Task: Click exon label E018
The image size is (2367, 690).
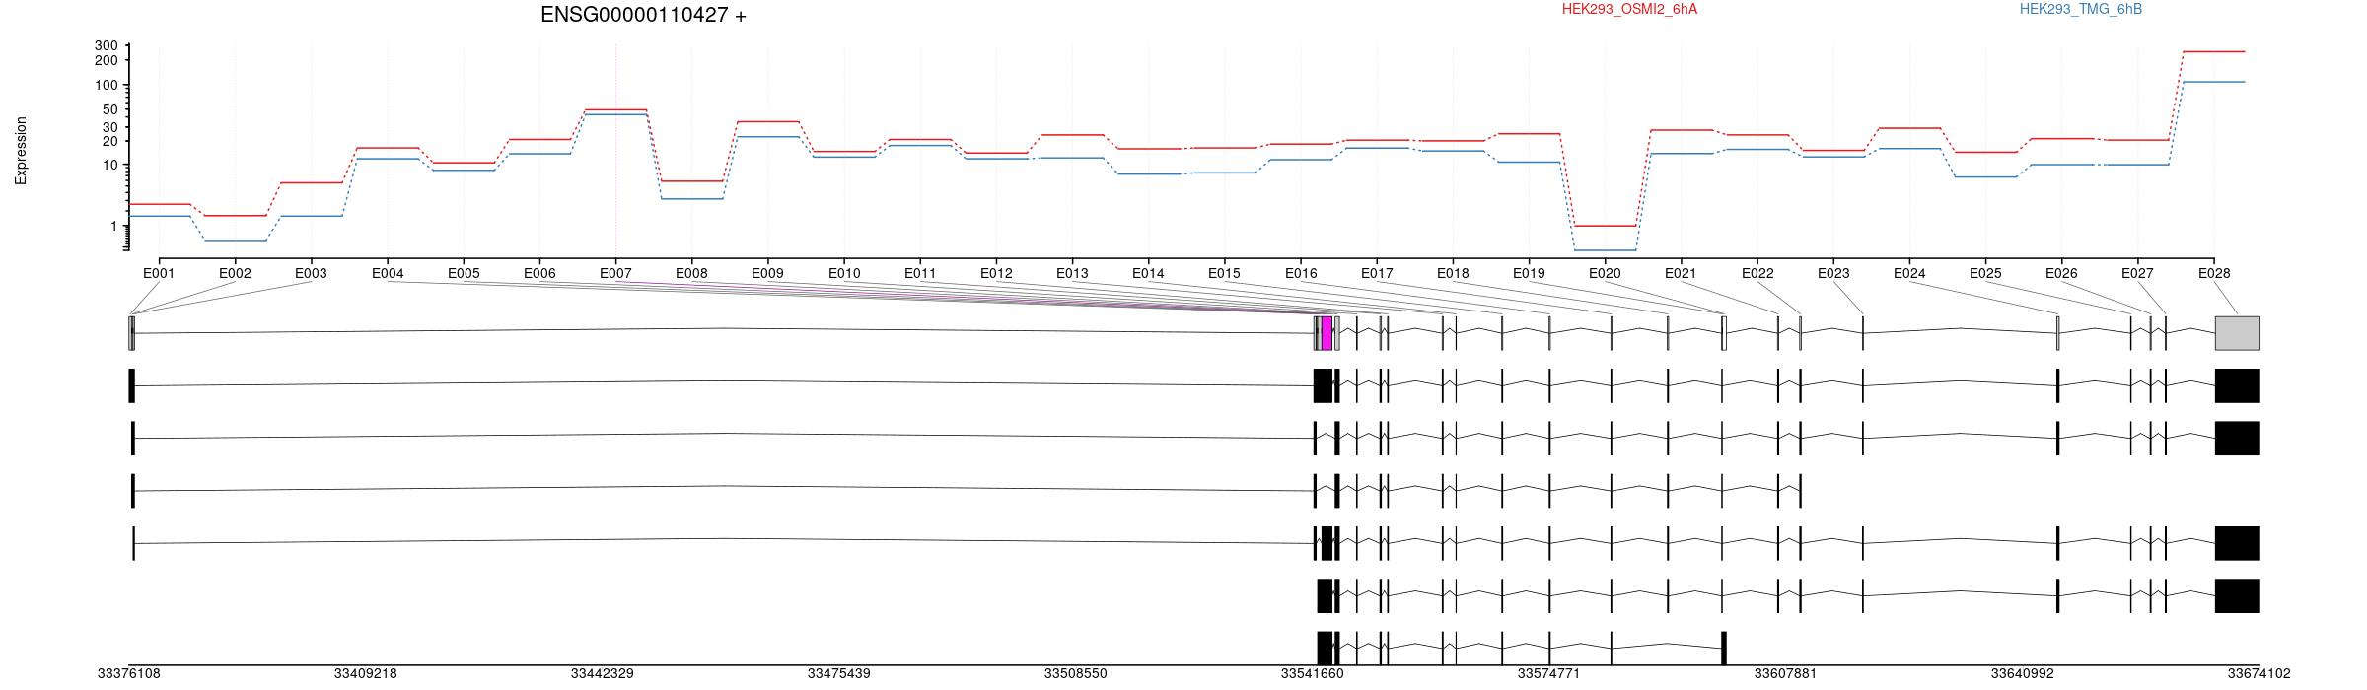Action: (1453, 273)
